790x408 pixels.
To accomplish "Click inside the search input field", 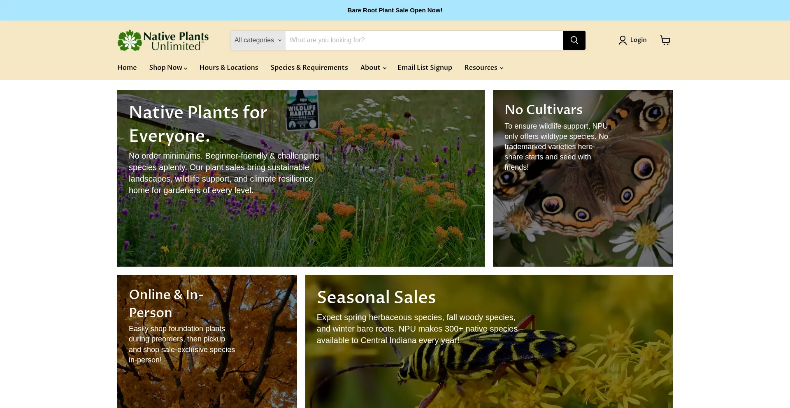I will [x=424, y=40].
